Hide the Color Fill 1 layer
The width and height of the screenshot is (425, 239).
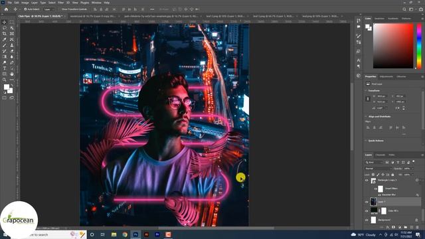click(x=367, y=210)
